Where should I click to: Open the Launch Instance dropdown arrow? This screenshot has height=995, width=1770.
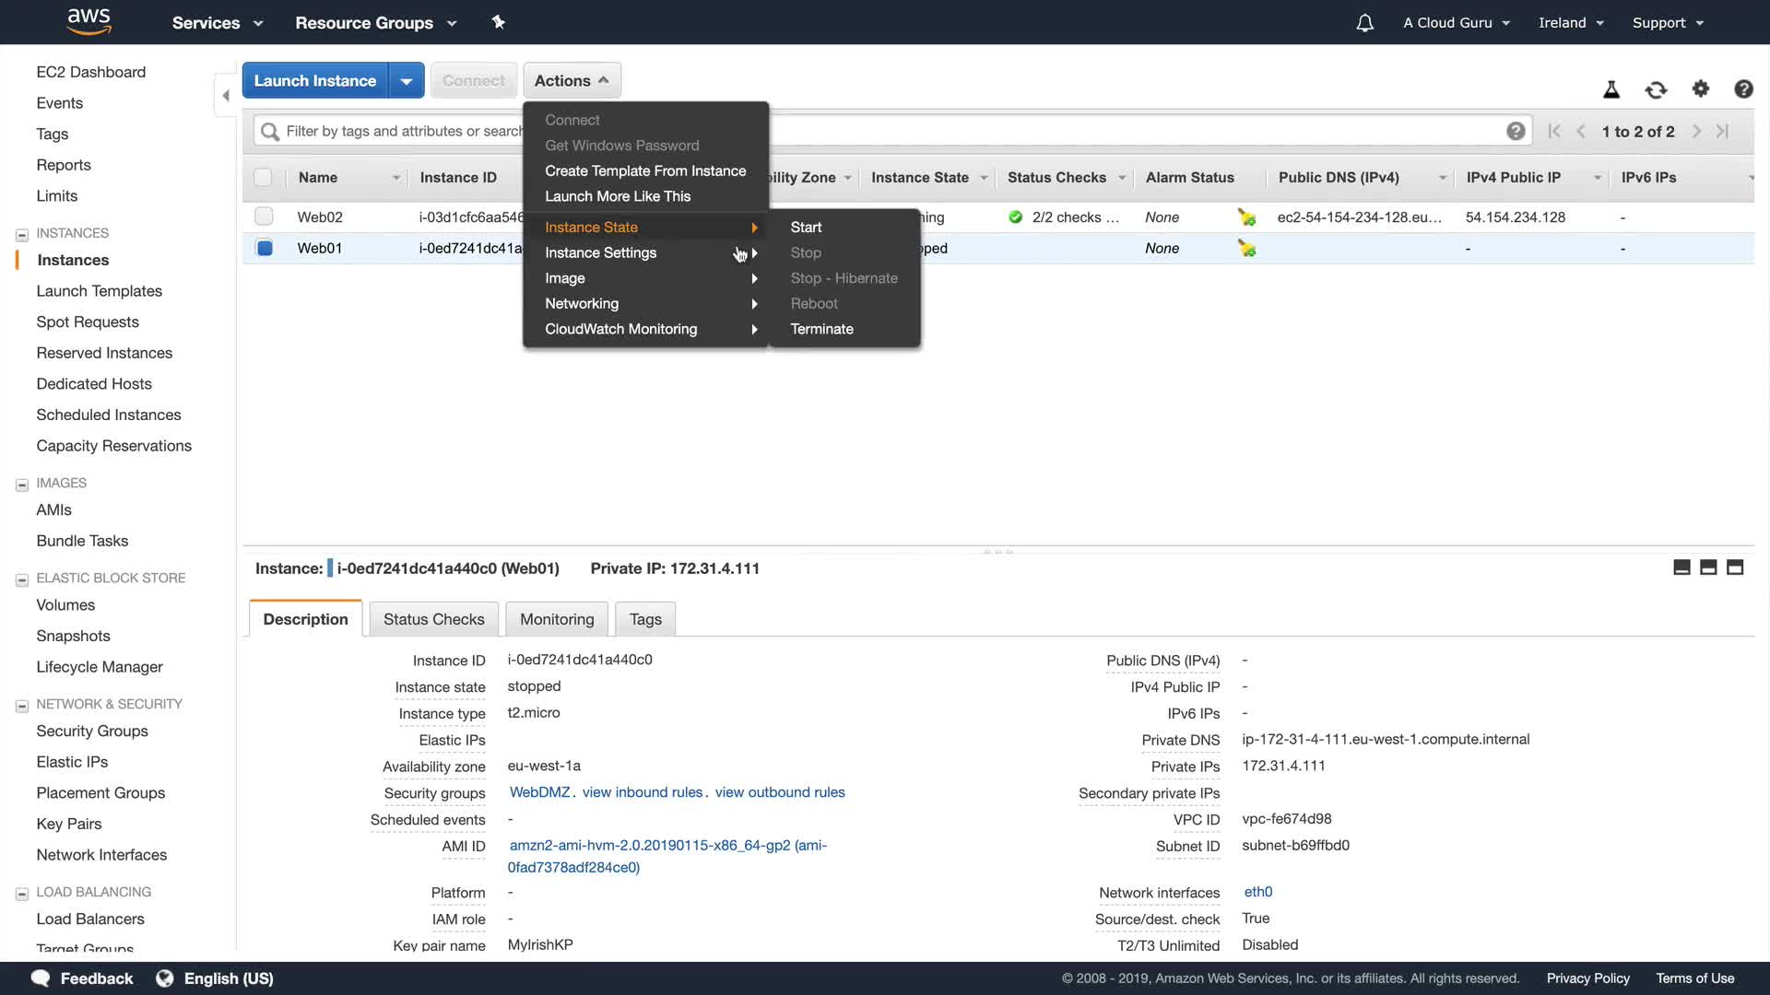407,81
